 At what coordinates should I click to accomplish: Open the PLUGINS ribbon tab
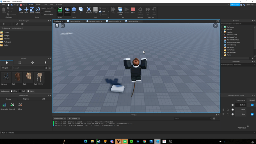pyautogui.click(x=59, y=5)
